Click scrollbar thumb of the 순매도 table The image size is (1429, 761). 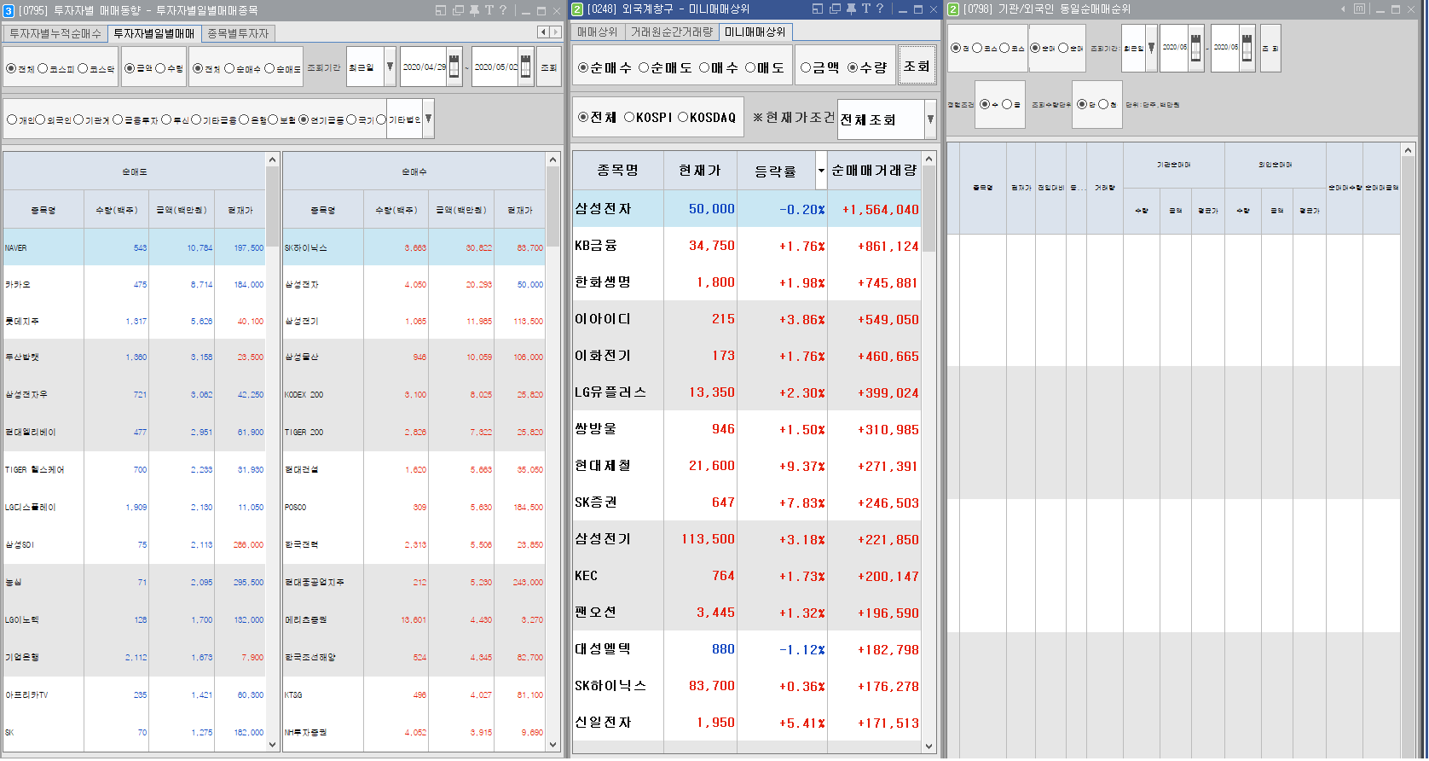point(273,206)
